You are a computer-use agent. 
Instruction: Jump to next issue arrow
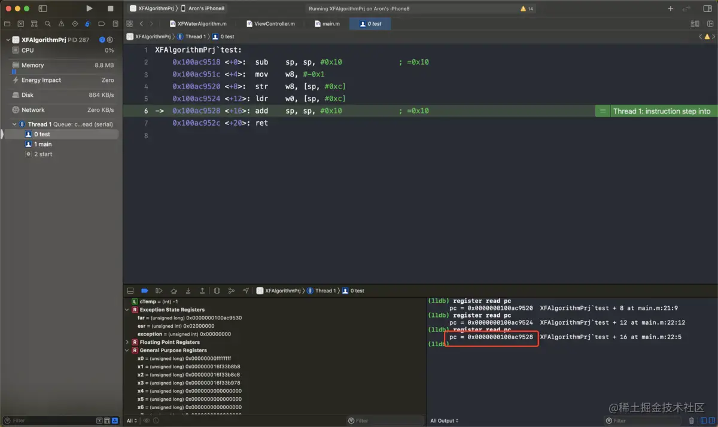714,36
